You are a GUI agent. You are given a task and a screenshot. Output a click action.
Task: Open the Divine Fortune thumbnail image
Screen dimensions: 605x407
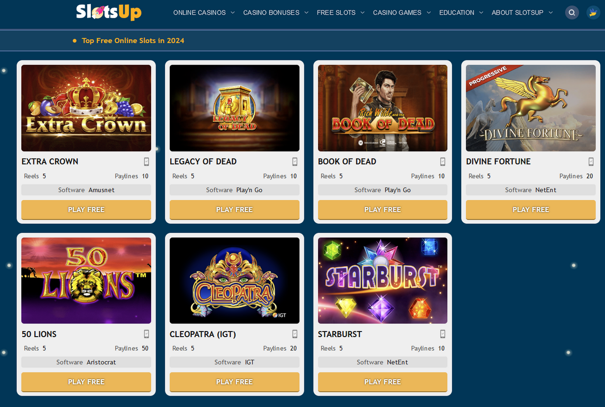pyautogui.click(x=531, y=108)
